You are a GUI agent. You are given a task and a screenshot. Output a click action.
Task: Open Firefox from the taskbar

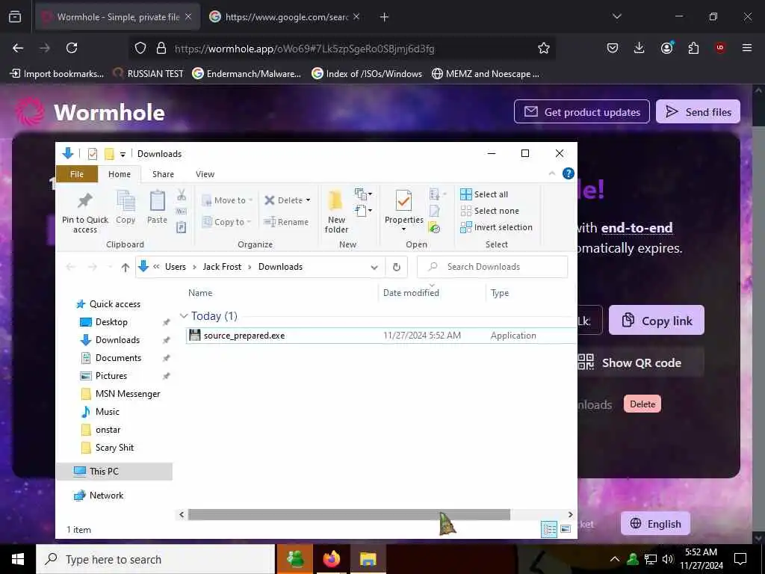[332, 559]
